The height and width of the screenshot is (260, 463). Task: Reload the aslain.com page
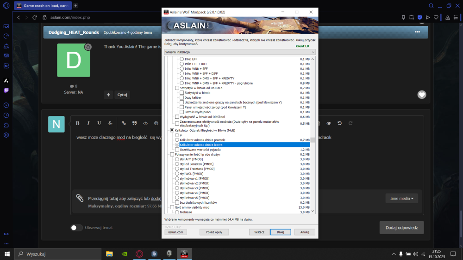pyautogui.click(x=35, y=18)
